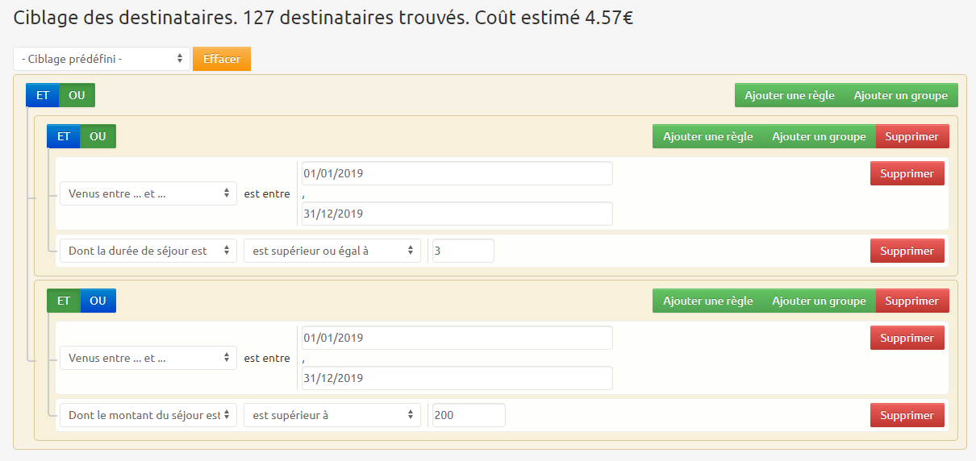Open the 'est supérieur ou égal à' operator dropdown
Viewport: 976px width, 461px height.
coord(332,251)
